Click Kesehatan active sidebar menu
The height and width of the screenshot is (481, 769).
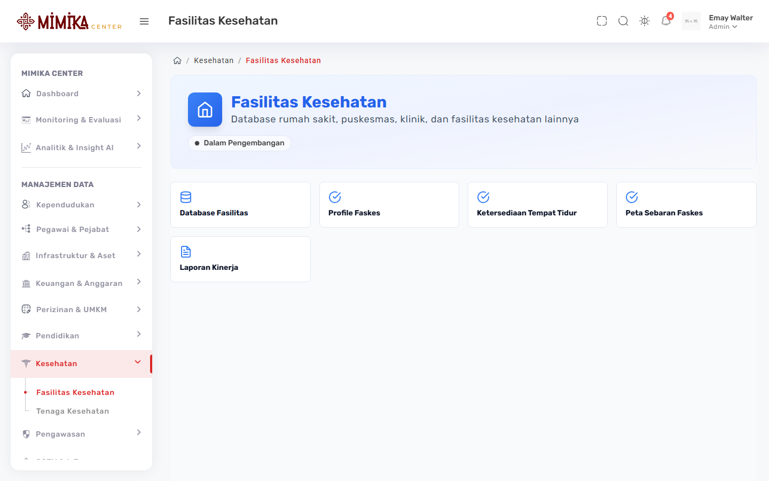(81, 364)
